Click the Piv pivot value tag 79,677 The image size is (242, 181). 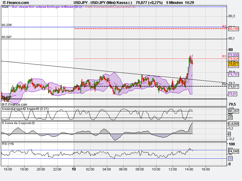pyautogui.click(x=233, y=86)
